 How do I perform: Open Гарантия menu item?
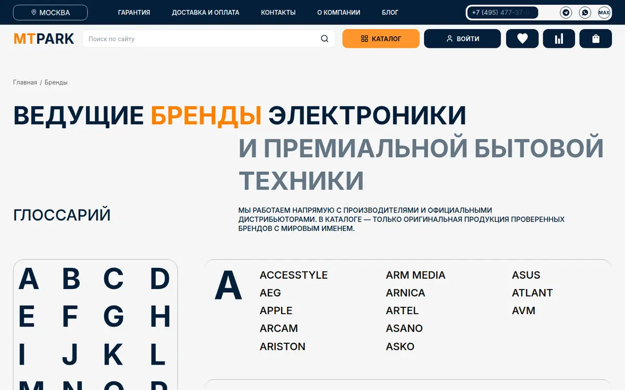(x=134, y=12)
